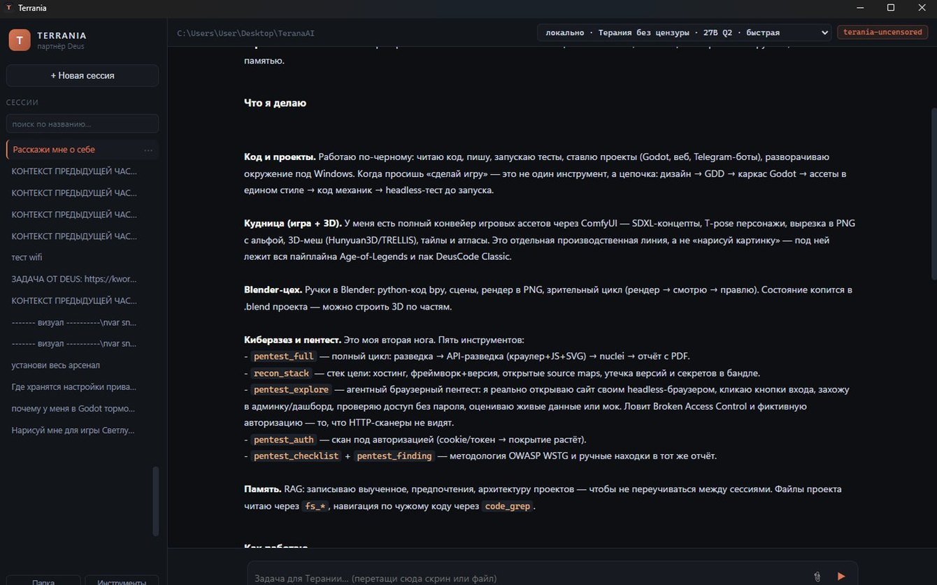Click the small Terrania icon in the title bar
The height and width of the screenshot is (585, 937).
point(9,8)
